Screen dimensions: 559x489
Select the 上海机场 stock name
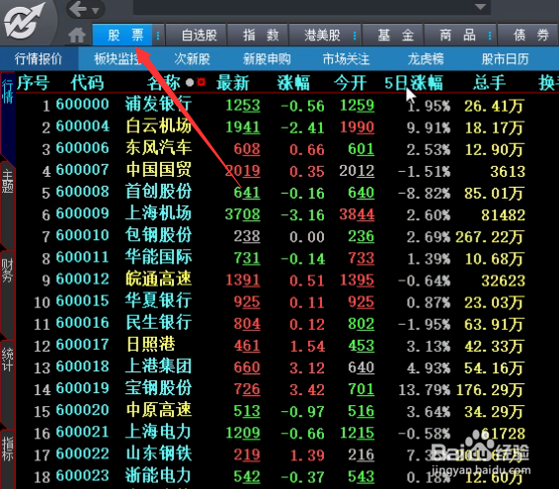158,213
